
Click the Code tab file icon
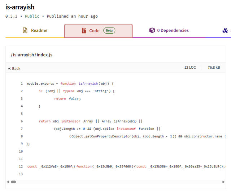click(x=84, y=31)
